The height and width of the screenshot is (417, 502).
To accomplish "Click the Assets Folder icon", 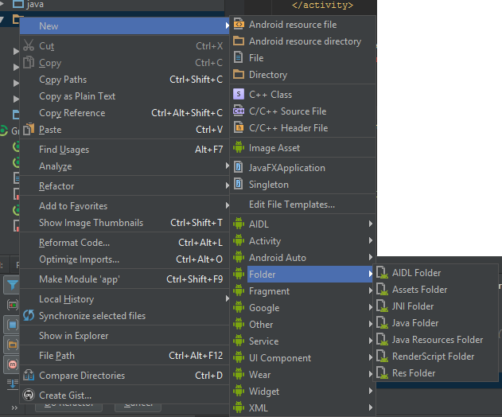I will click(382, 289).
